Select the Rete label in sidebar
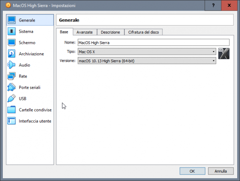 tap(23, 76)
